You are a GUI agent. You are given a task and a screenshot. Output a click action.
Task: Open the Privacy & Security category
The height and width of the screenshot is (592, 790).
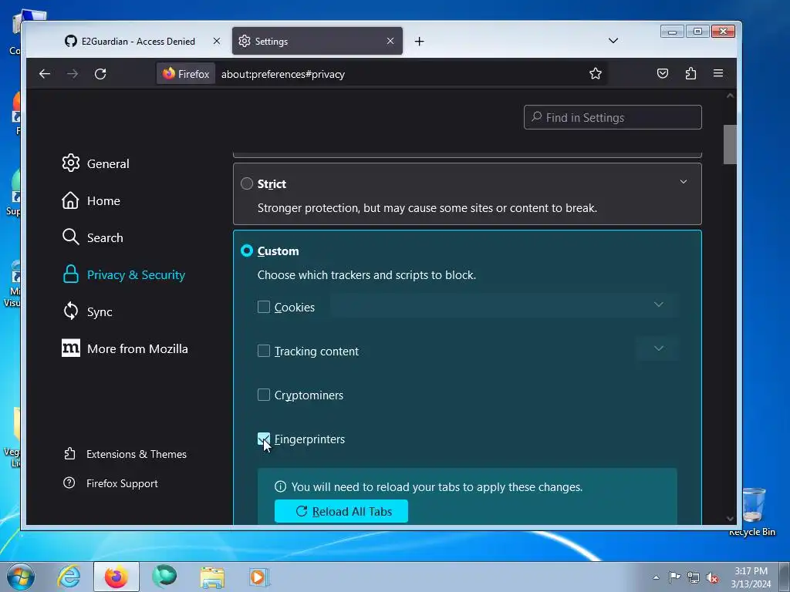click(x=124, y=275)
